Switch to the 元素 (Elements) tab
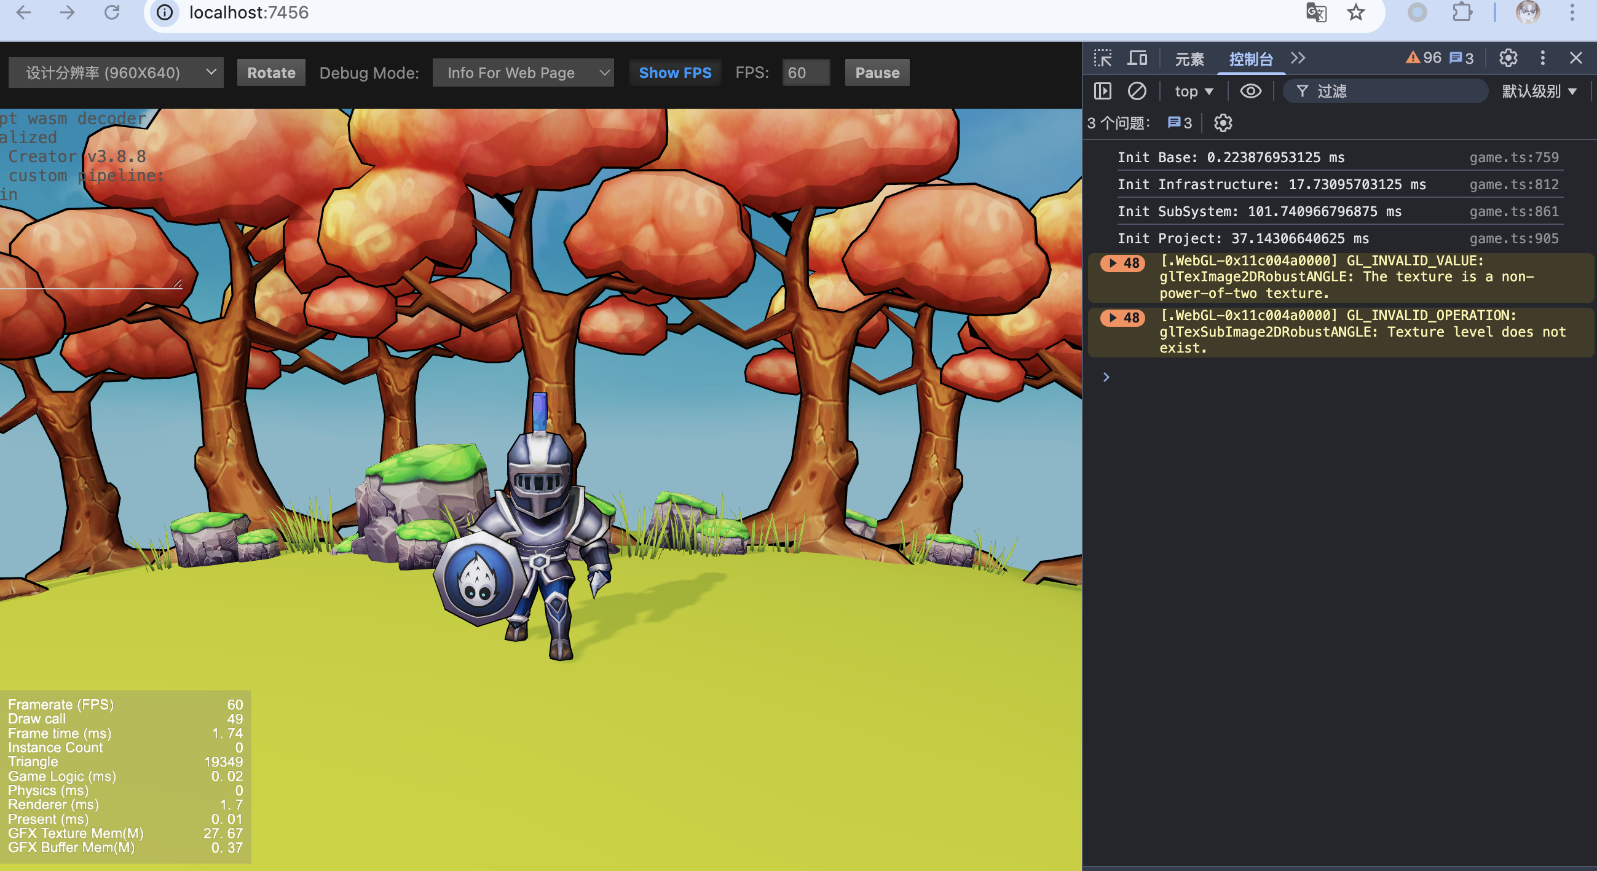The height and width of the screenshot is (871, 1597). pos(1189,59)
